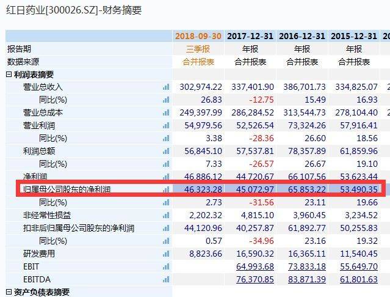Viewport: 390px width, 297px height.
Task: Collapse the 资产负债表摘要 section
Action: (x=9, y=292)
